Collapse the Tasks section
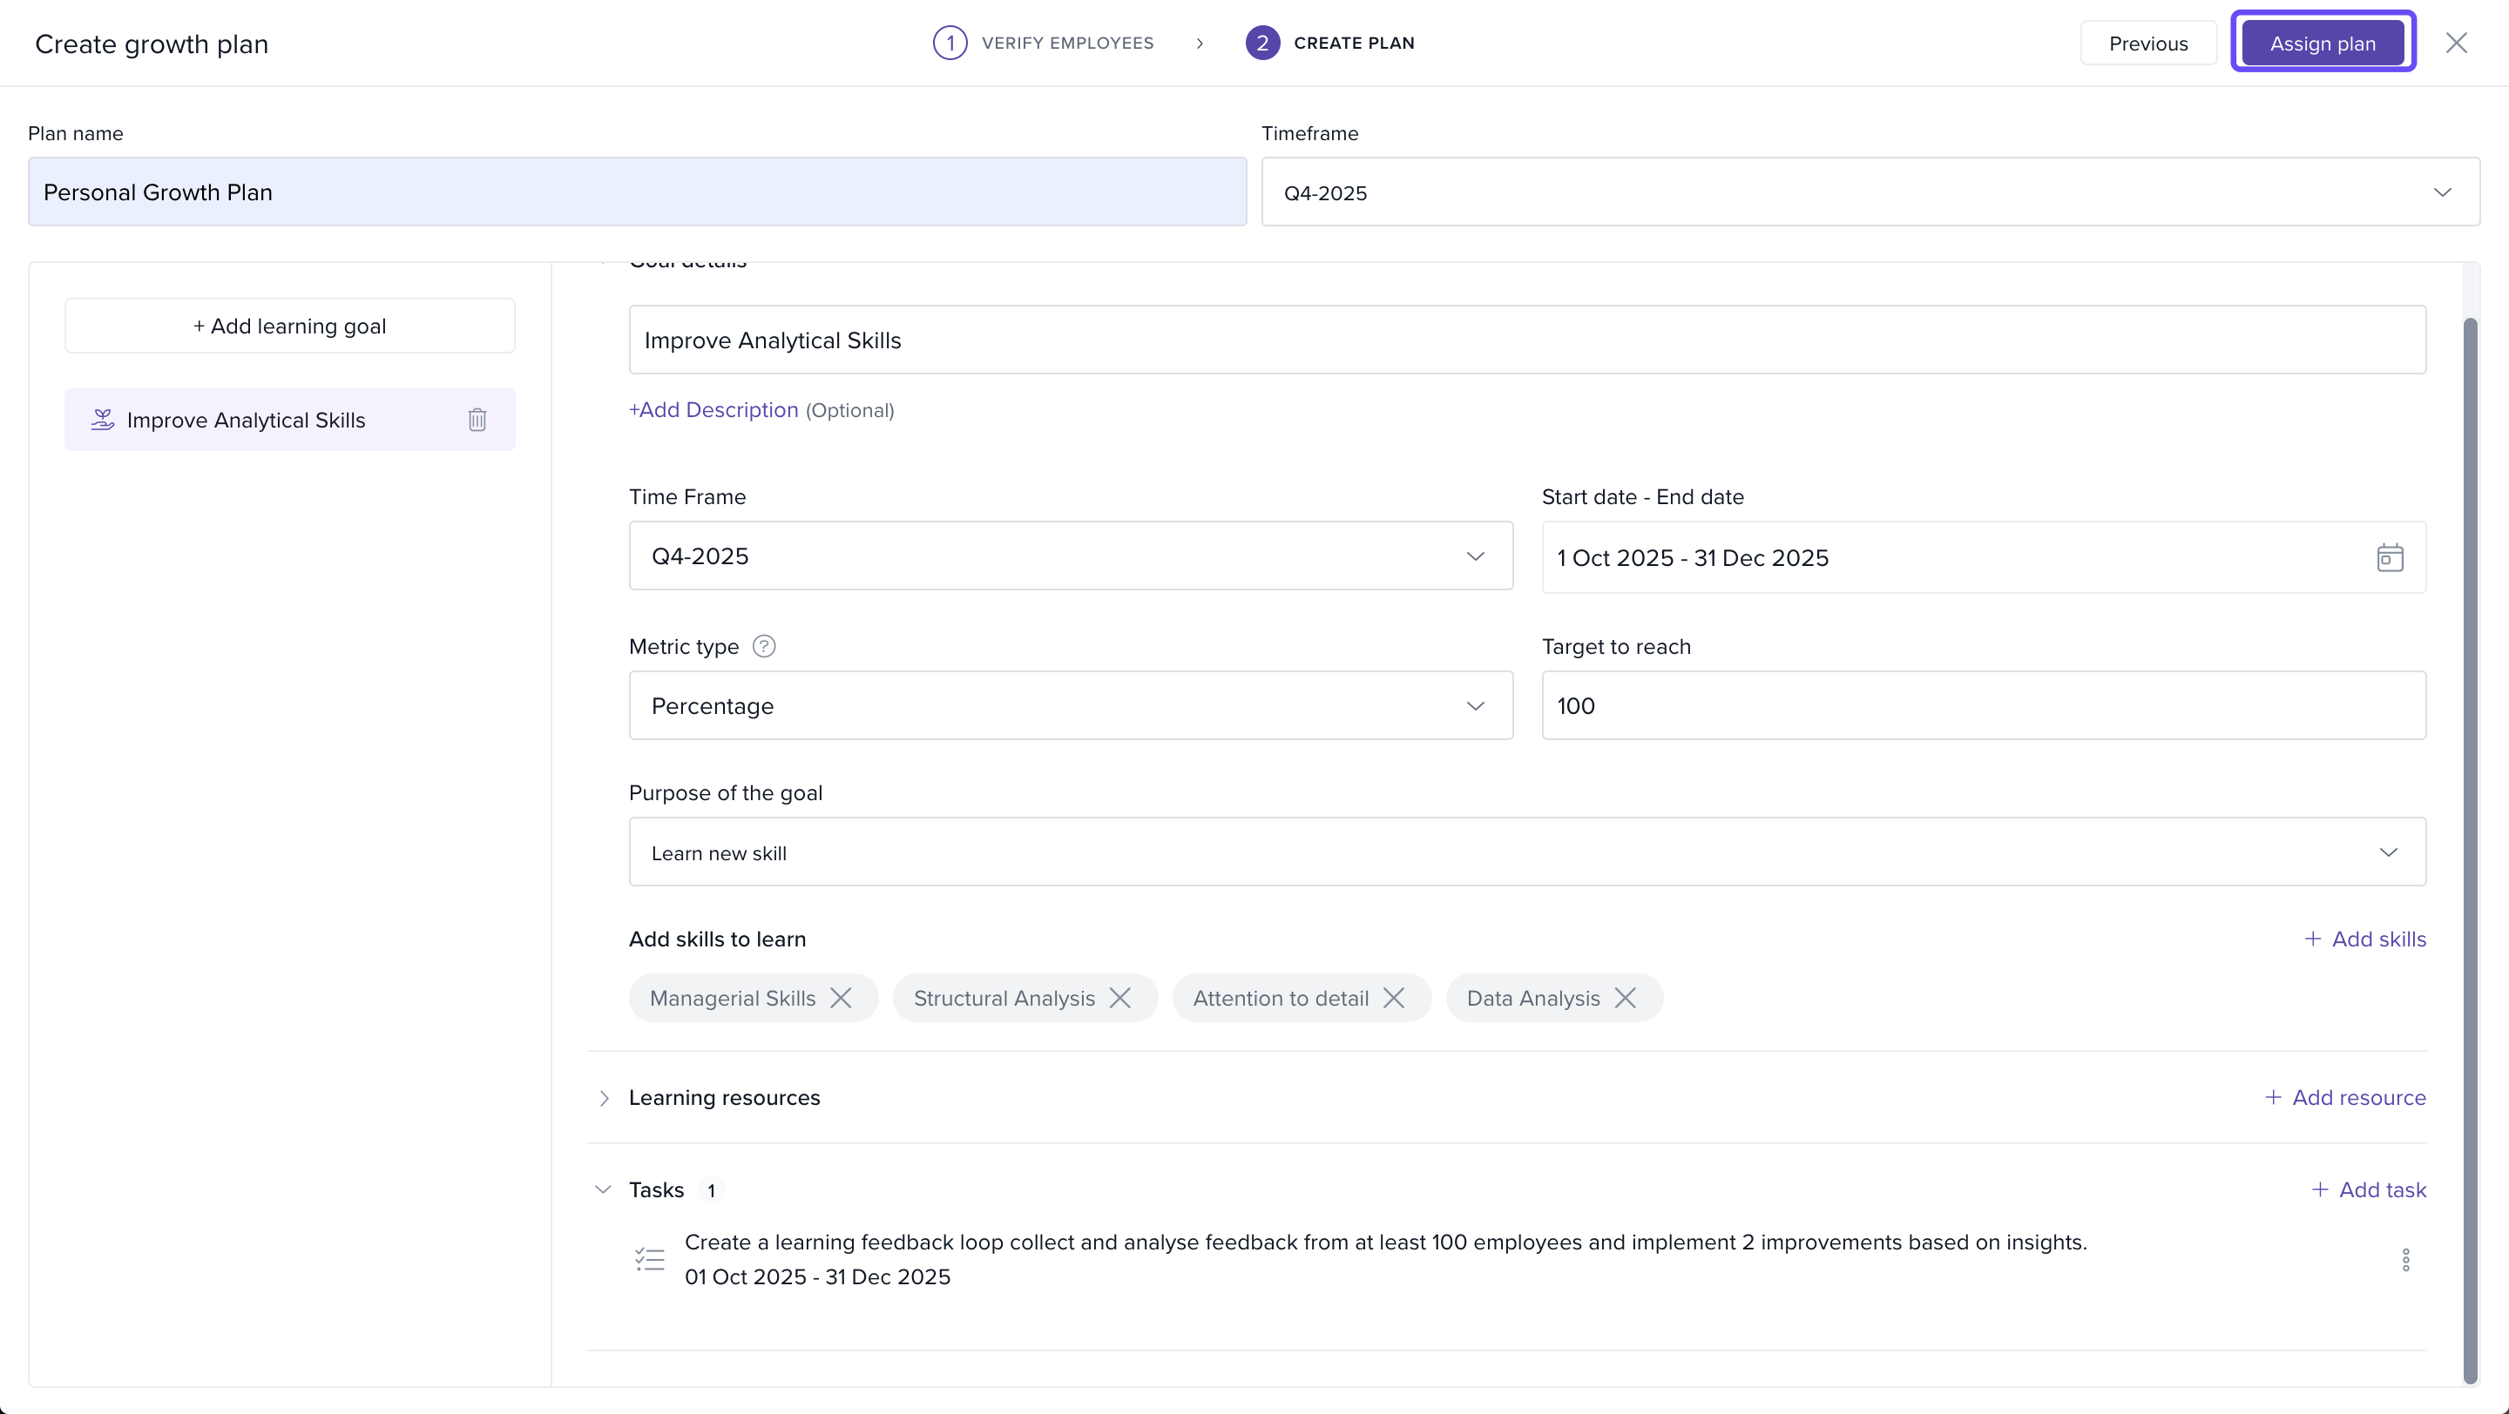This screenshot has height=1414, width=2509. click(603, 1189)
